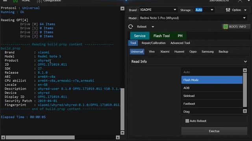Viewport: 252px width, 141px height.
Task: Click 'Redmi Note 5' Model value in log
Action: tap(49, 56)
